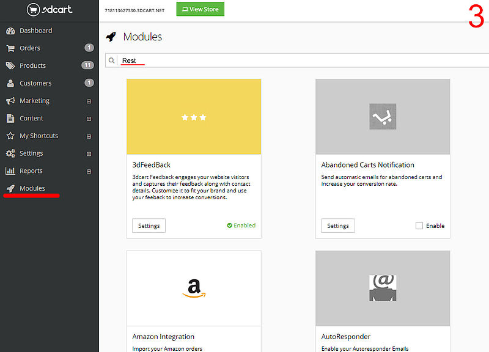Click the Customers person icon
This screenshot has width=489, height=352.
click(x=10, y=83)
